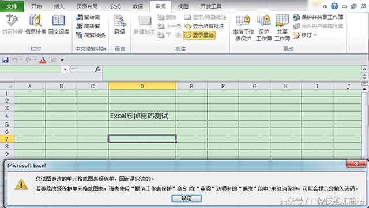This screenshot has height=208, width=369.
Task: Show all comments (显示所有批注)
Action: [x=204, y=26]
